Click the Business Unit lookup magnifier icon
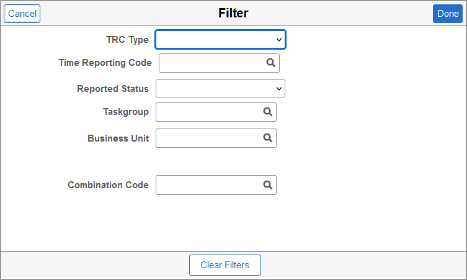Viewport: 467px width, 280px height. (267, 138)
